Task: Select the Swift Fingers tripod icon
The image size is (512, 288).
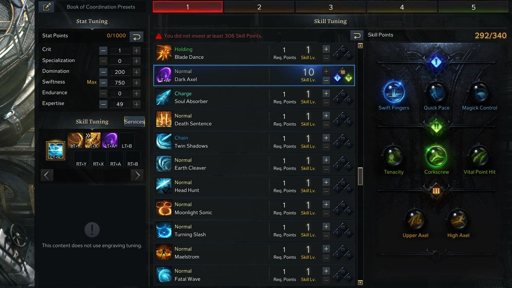Action: pyautogui.click(x=394, y=92)
